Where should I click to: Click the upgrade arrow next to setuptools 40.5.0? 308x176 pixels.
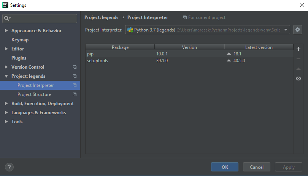click(x=229, y=61)
